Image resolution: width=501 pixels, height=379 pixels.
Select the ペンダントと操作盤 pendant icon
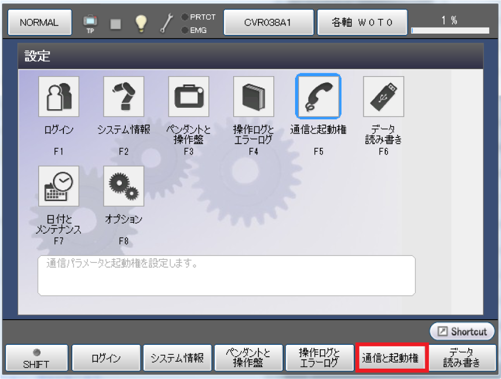coord(188,96)
